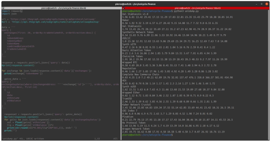Image resolution: width=271 pixels, height=142 pixels.
Task: Click the 'python3 unidump.py' command
Action: coord(186,11)
